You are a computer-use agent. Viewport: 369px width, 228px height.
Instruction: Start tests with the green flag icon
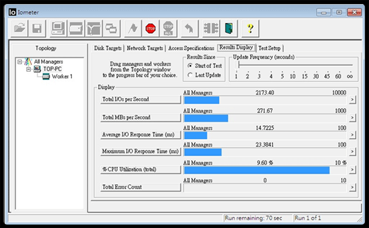(133, 28)
